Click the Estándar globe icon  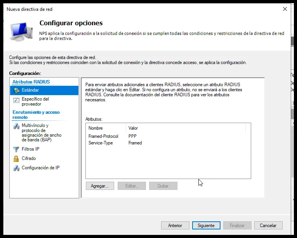click(16, 90)
